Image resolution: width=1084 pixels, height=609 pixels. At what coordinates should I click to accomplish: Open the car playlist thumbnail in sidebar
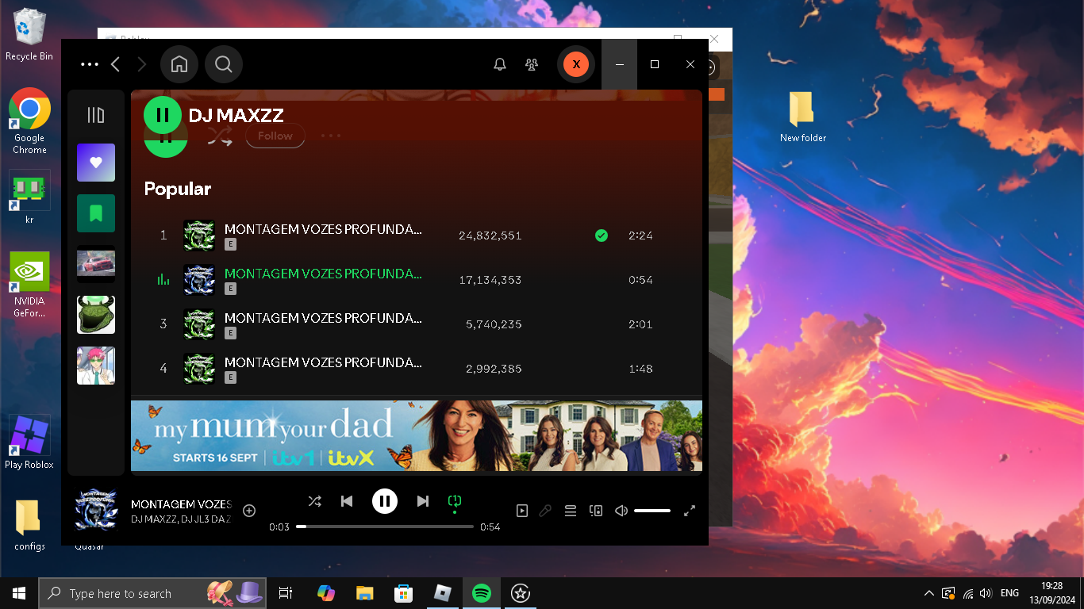(96, 264)
